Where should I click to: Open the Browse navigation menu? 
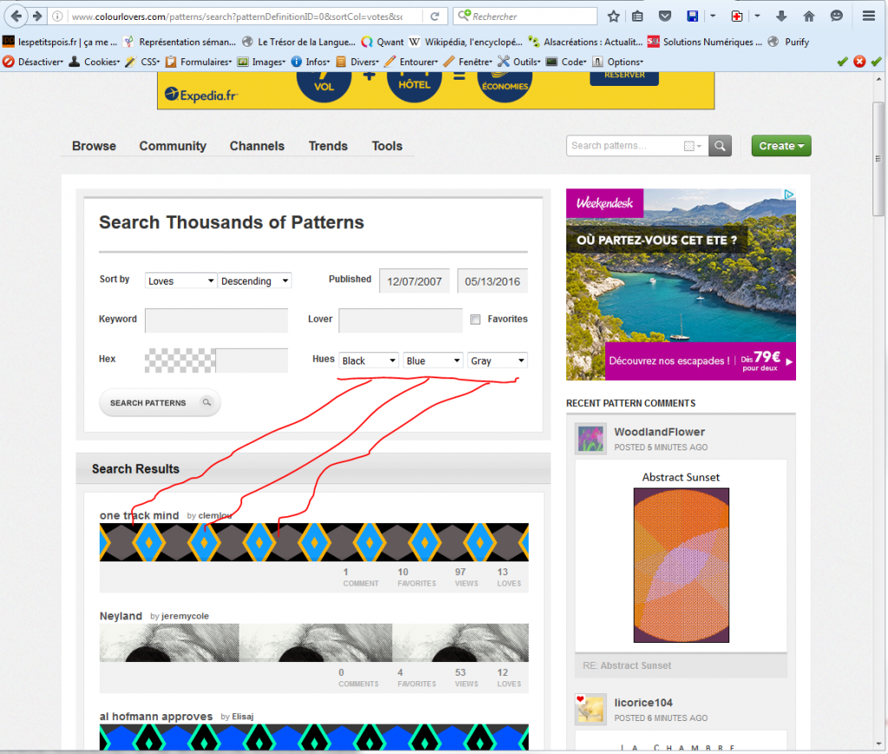[94, 146]
